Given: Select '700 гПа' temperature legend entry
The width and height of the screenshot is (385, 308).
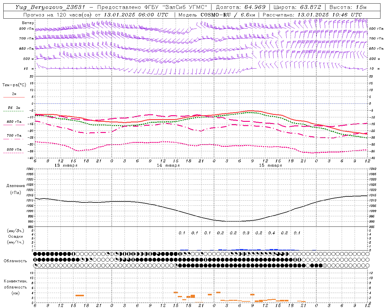Looking at the screenshot, I should coord(14,136).
